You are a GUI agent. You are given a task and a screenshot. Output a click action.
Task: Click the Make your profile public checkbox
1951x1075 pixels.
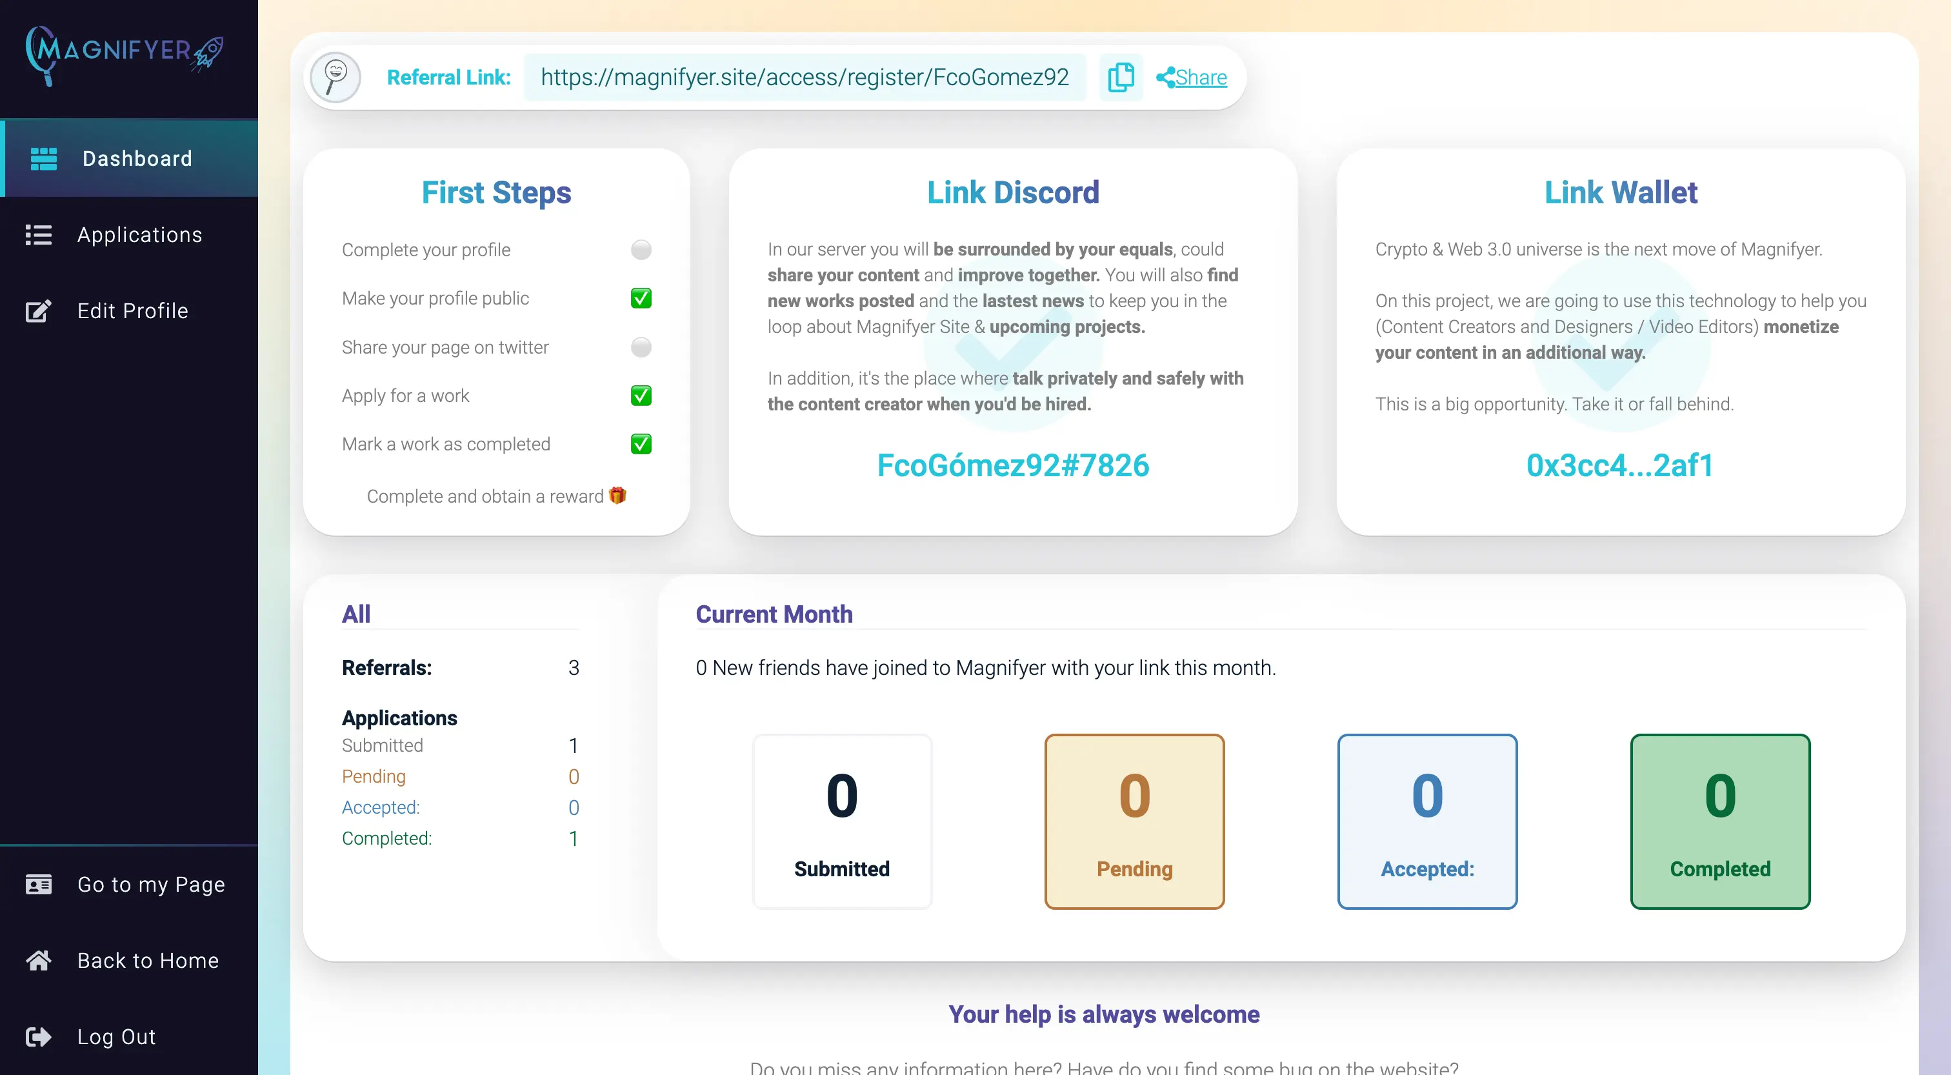pos(641,299)
